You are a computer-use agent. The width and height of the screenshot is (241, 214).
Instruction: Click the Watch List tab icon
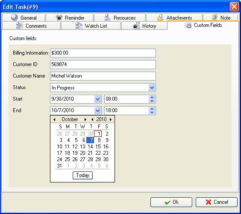click(79, 26)
